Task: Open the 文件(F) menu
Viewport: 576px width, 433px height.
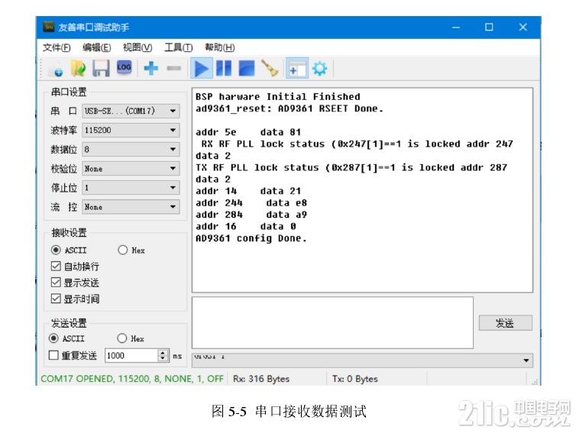Action: pos(57,47)
